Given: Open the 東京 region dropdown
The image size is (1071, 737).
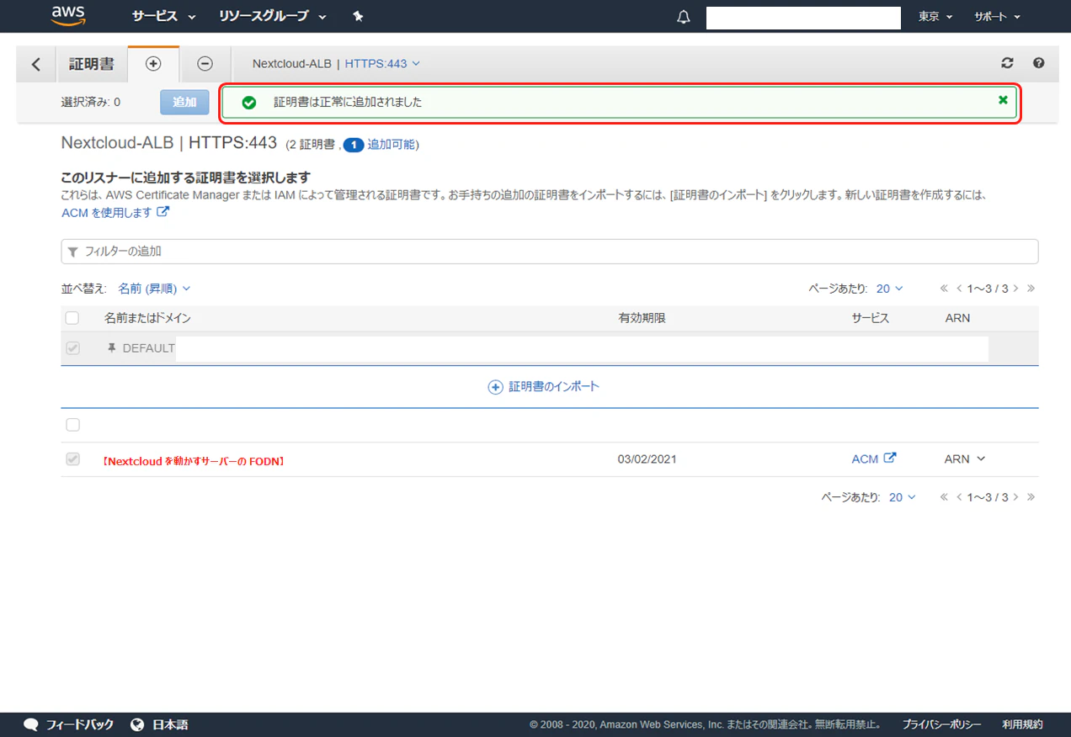Looking at the screenshot, I should [x=935, y=17].
